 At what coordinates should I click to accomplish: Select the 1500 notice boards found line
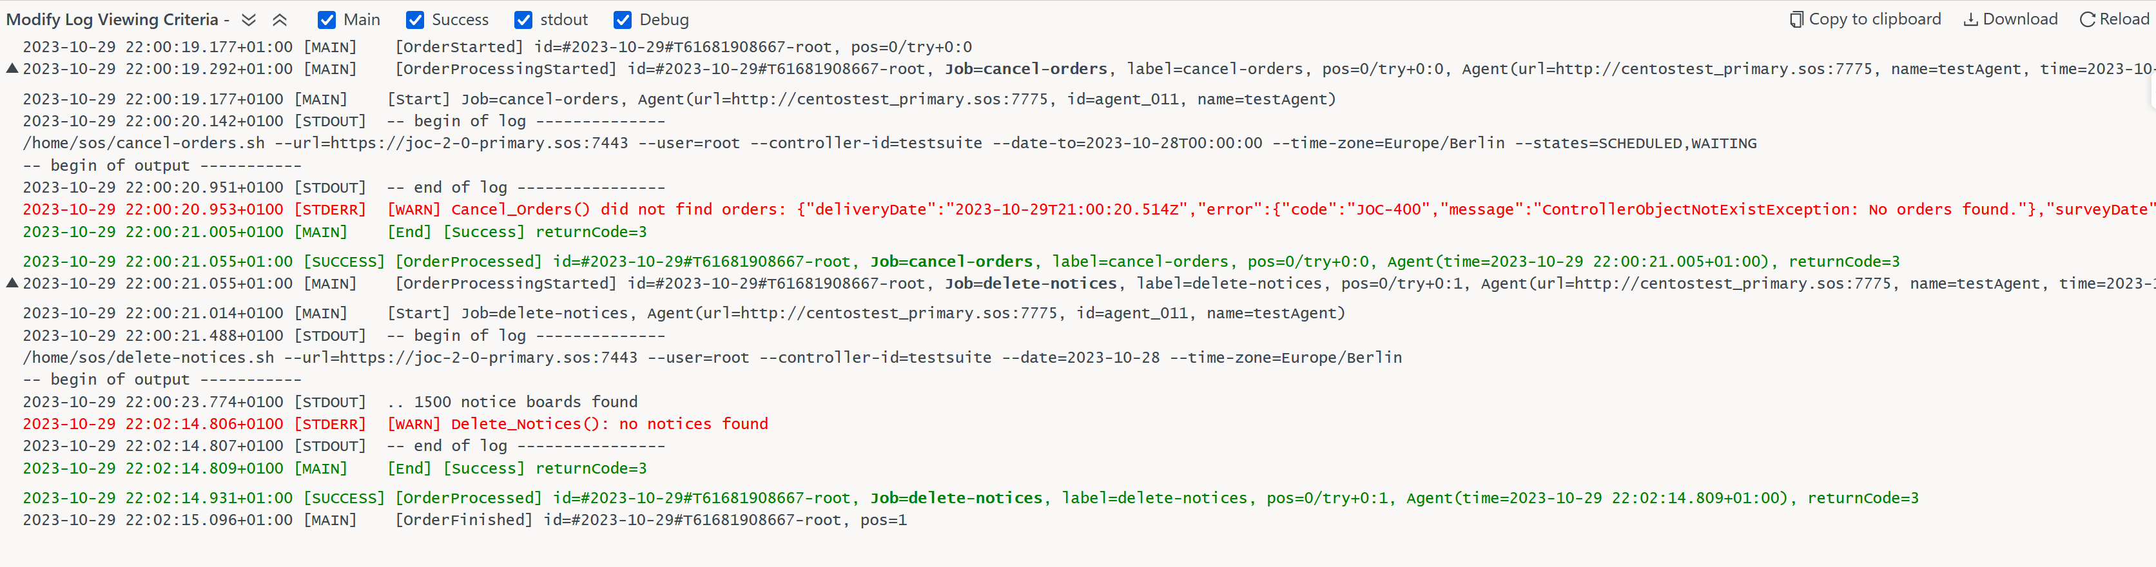point(330,401)
